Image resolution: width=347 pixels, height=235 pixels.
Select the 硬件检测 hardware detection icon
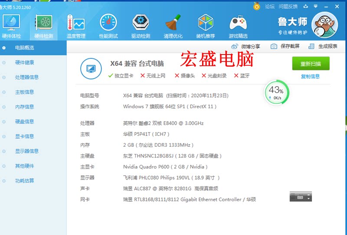click(44, 26)
